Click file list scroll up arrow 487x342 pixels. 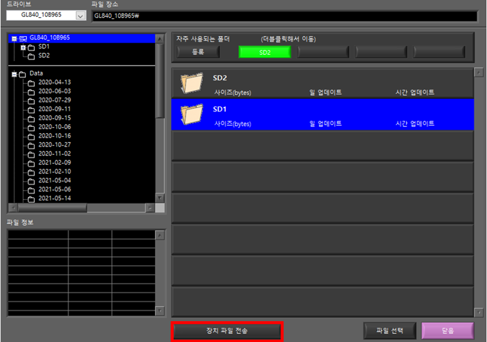[x=479, y=73]
